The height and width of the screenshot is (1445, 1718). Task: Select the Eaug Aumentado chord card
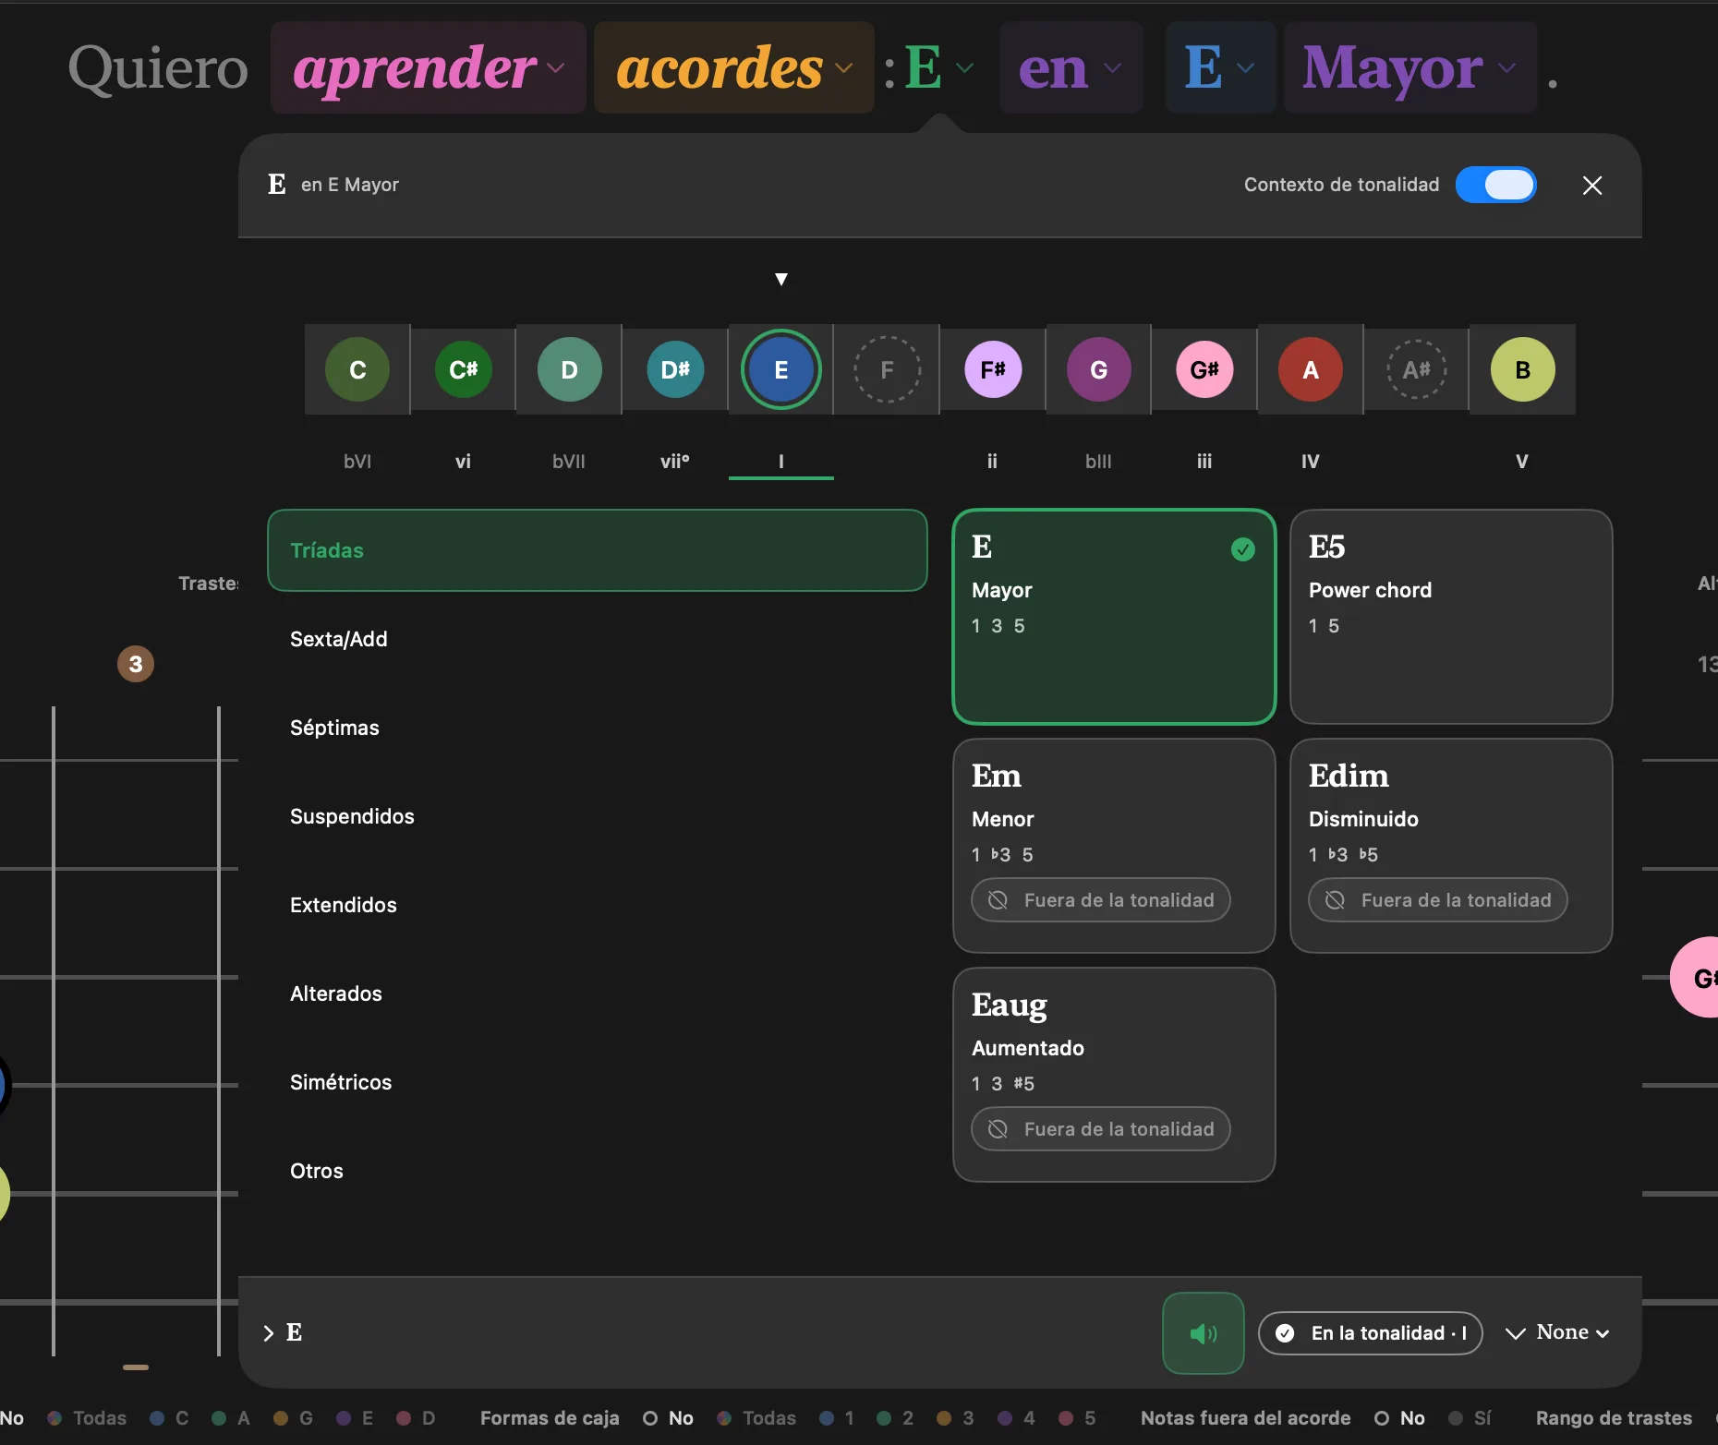coord(1114,1075)
